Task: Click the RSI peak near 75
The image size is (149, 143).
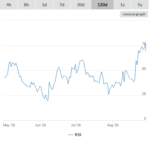Action: (x=146, y=44)
